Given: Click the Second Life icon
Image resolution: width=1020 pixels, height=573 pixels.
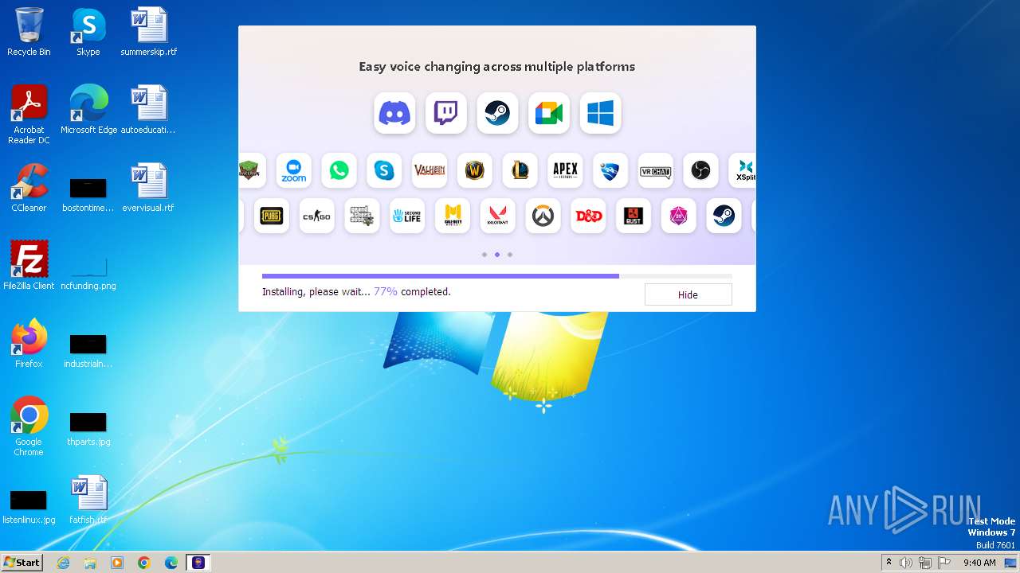Looking at the screenshot, I should coord(407,216).
